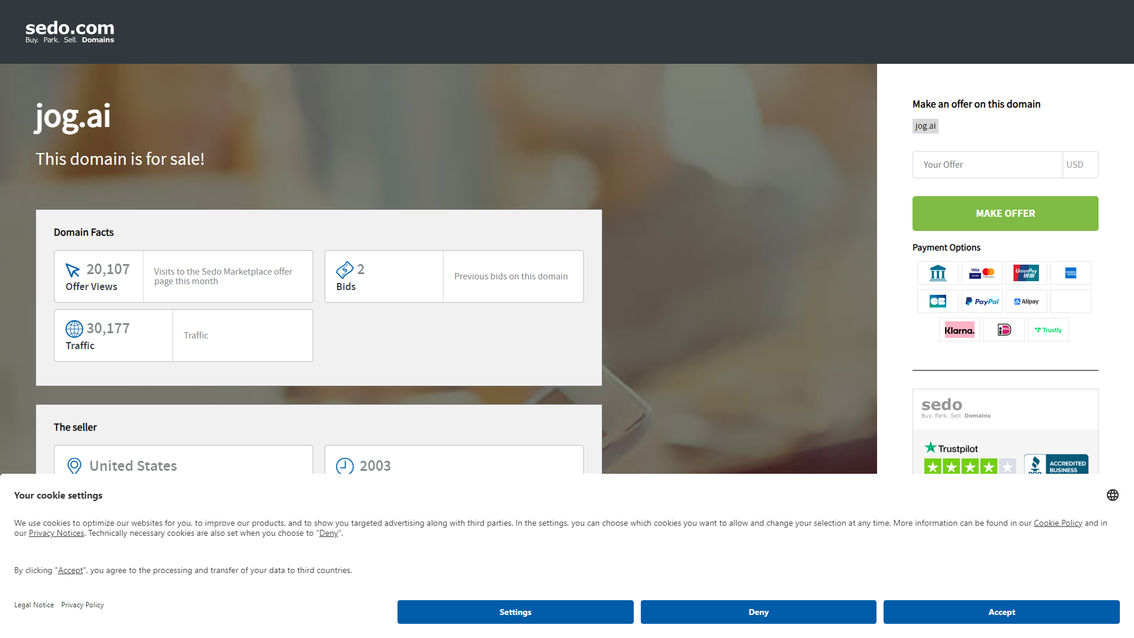
Task: Click the Privacy Policy menu item
Action: [x=83, y=604]
